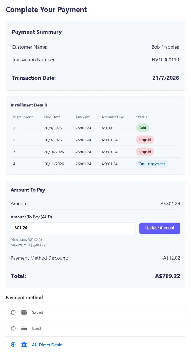This screenshot has width=191, height=352.
Task: Click the Complete Your Payment heading
Action: [x=46, y=10]
